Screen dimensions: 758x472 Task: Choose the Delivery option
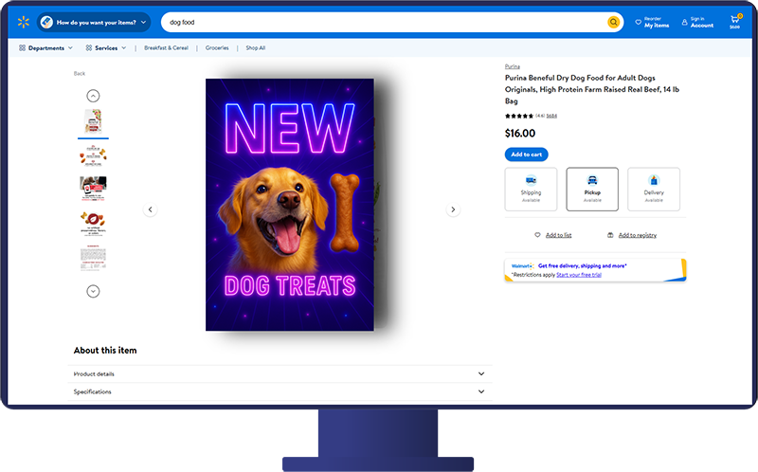(x=654, y=190)
